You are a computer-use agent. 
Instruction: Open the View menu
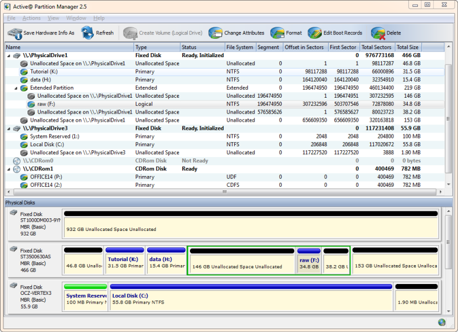coord(53,18)
